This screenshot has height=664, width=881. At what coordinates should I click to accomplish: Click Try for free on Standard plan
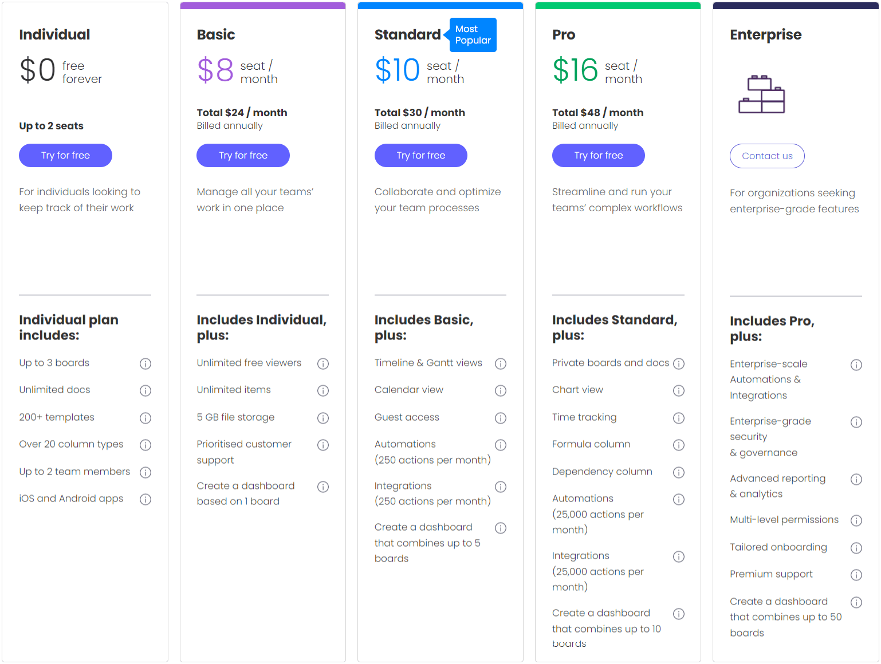[x=420, y=155]
